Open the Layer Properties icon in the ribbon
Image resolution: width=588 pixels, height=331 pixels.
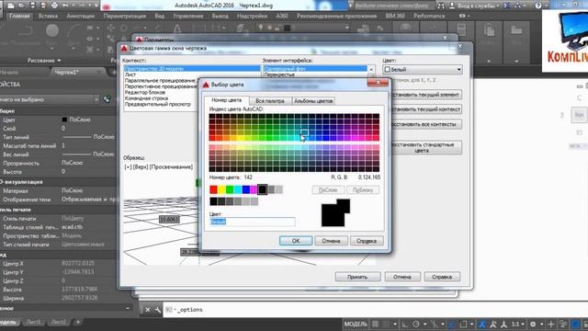click(x=242, y=29)
